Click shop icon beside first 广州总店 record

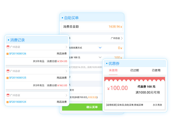pos(8,47)
